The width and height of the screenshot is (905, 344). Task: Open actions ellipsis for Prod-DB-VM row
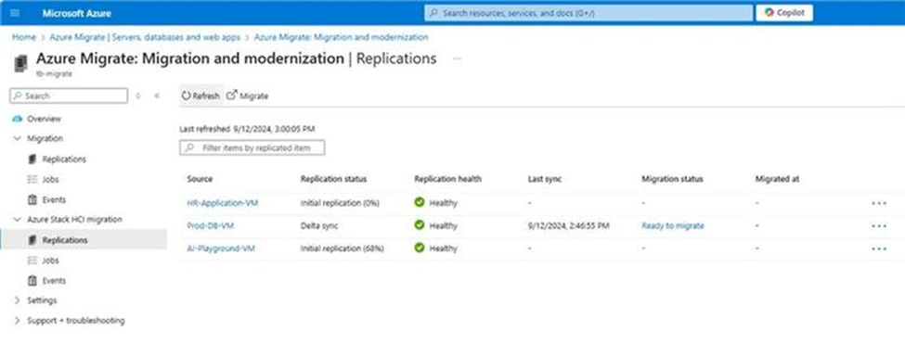[879, 226]
